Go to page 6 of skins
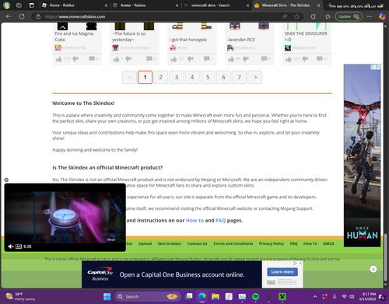Screen dimensions: 389x304 (x=223, y=77)
